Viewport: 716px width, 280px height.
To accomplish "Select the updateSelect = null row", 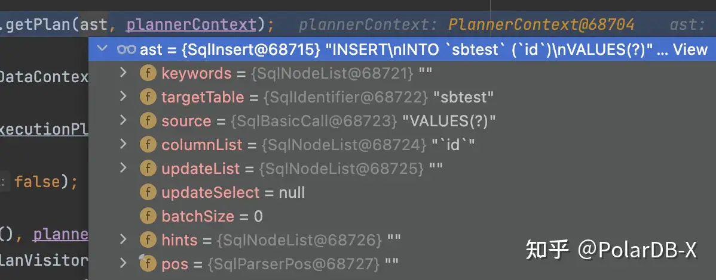I will click(x=233, y=192).
